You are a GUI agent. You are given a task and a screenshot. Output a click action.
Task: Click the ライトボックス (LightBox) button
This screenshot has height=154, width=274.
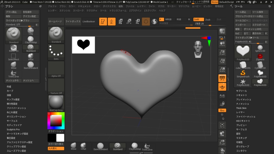73,21
